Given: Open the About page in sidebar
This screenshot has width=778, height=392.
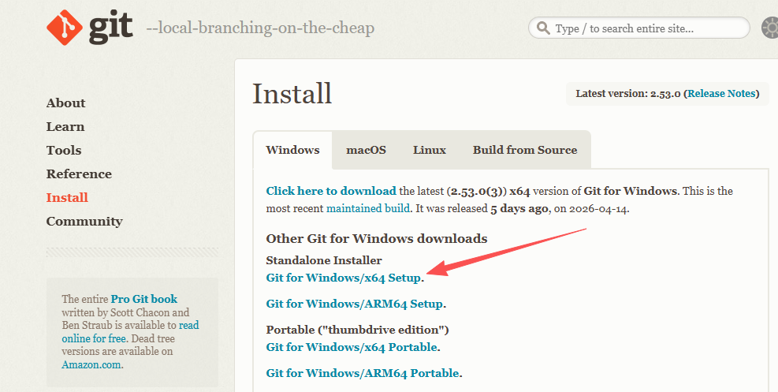Looking at the screenshot, I should [65, 103].
